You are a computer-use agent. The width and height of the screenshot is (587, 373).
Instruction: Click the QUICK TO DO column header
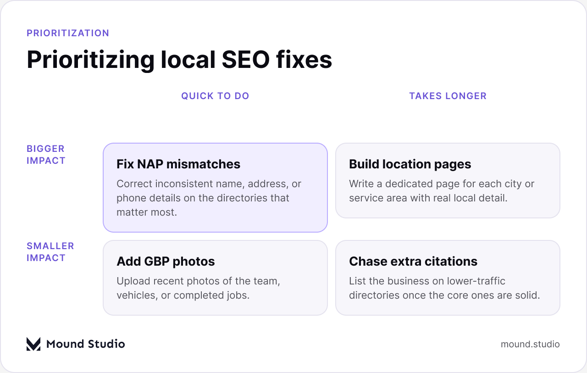(x=215, y=96)
